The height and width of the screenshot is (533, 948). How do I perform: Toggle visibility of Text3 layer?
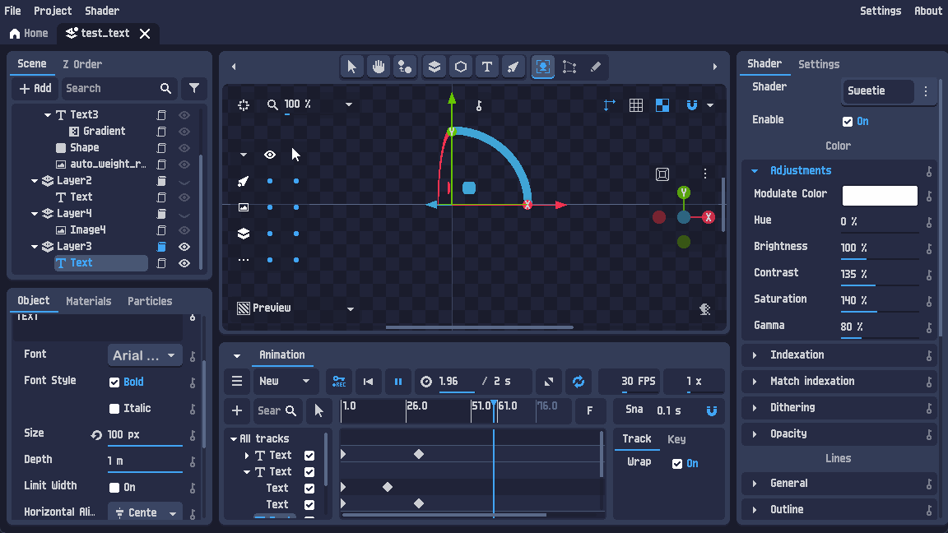(184, 115)
